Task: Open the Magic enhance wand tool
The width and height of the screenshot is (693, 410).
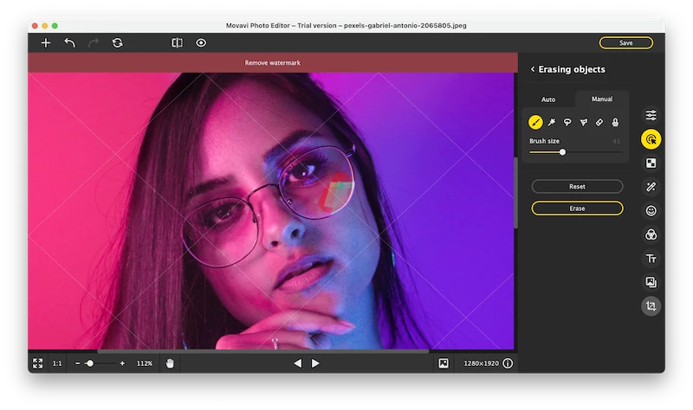Action: pos(651,187)
